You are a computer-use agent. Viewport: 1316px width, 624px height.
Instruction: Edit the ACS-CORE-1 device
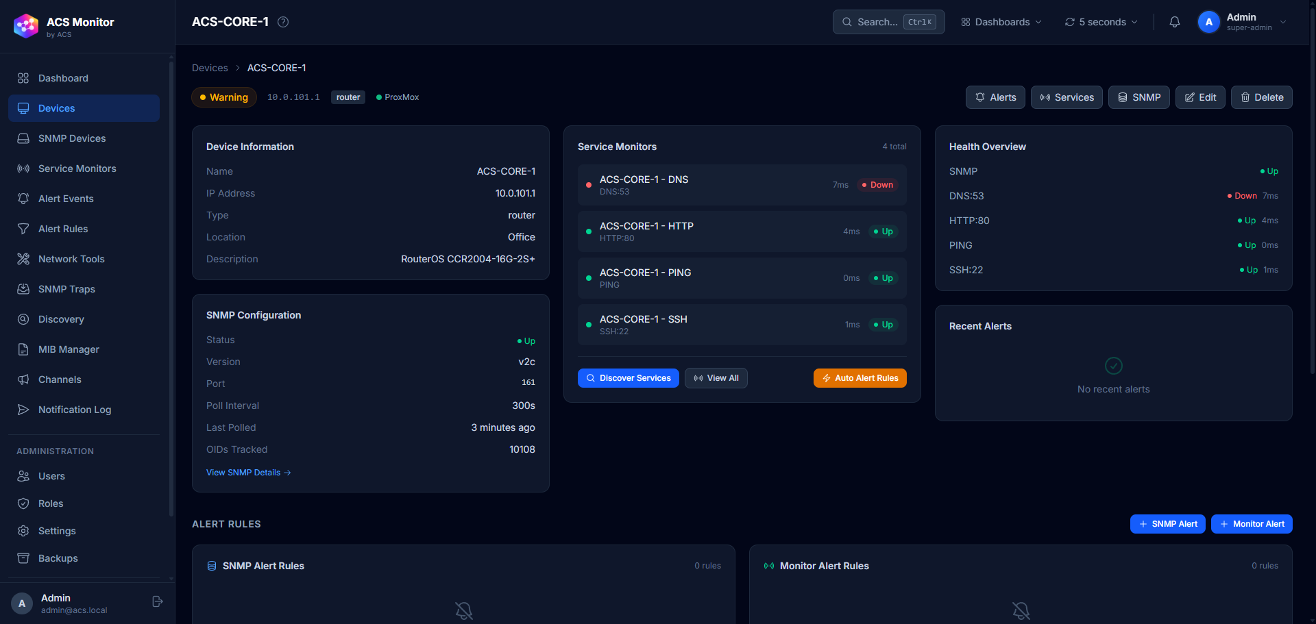1200,97
